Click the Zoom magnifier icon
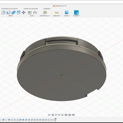The image size is (123, 123). pos(62,115)
